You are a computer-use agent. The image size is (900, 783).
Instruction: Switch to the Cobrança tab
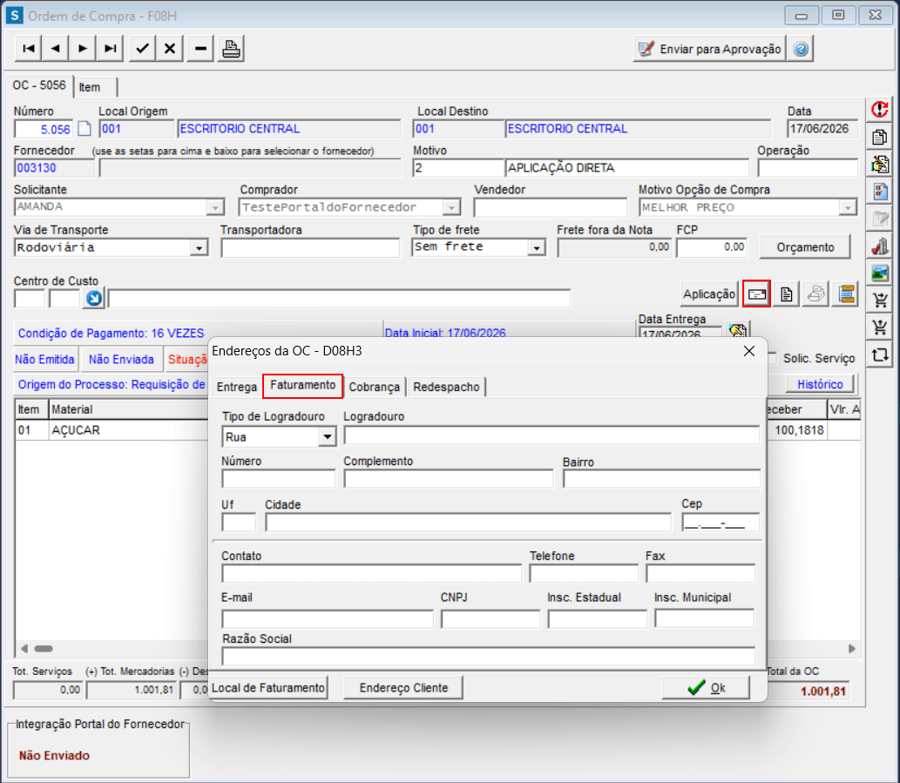375,388
